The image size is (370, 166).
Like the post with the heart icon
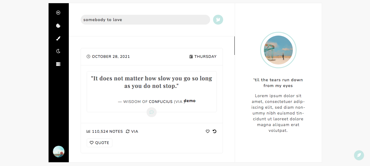point(208,131)
